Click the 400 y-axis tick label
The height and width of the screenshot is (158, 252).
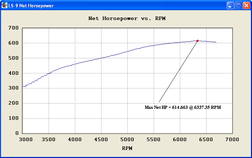tap(14, 73)
